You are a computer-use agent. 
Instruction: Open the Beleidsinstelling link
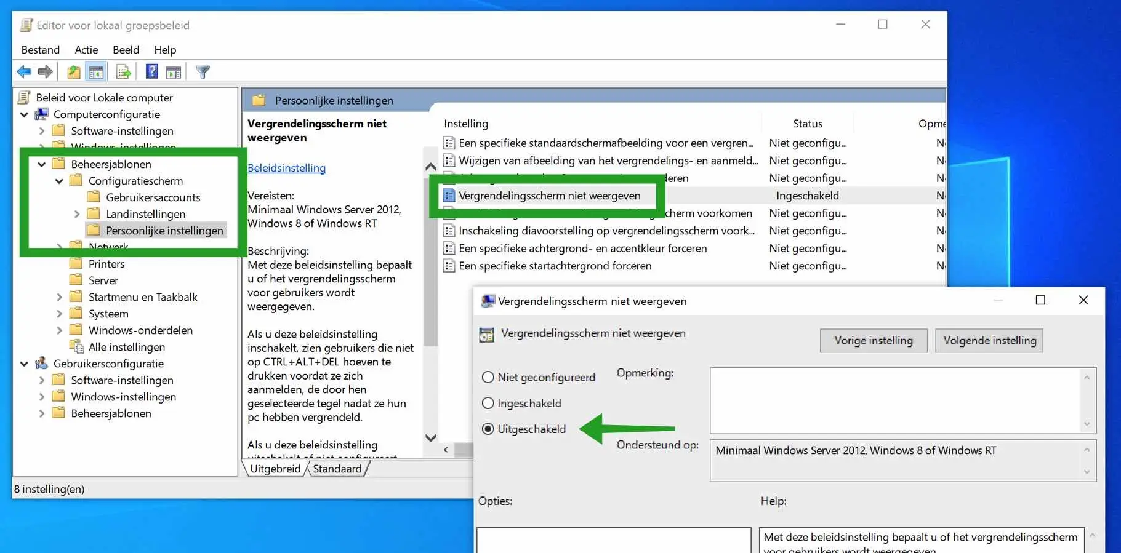[286, 168]
